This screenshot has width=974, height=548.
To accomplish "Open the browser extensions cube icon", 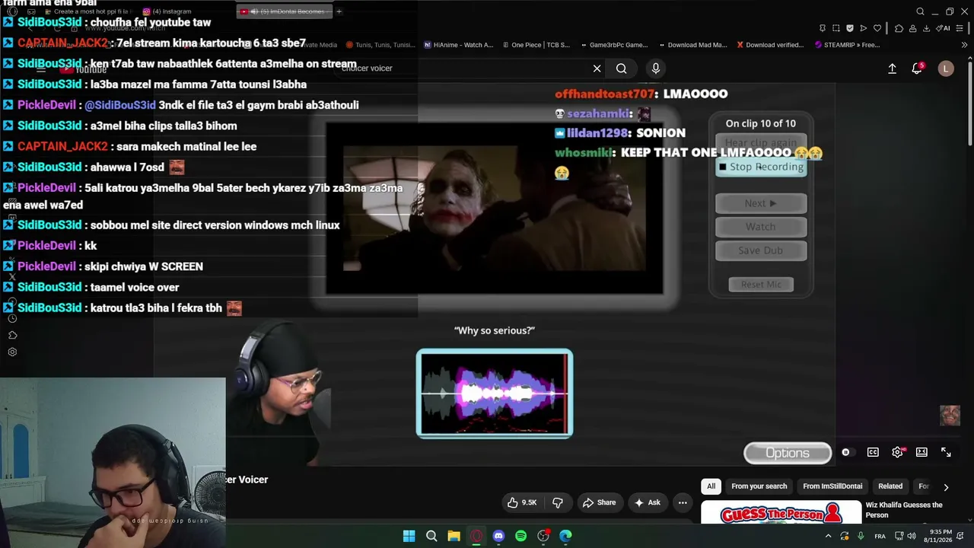I will (x=899, y=28).
